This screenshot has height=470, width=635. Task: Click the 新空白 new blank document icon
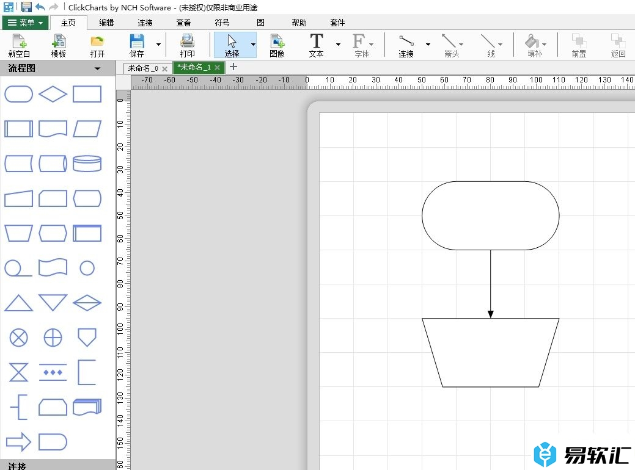point(19,45)
